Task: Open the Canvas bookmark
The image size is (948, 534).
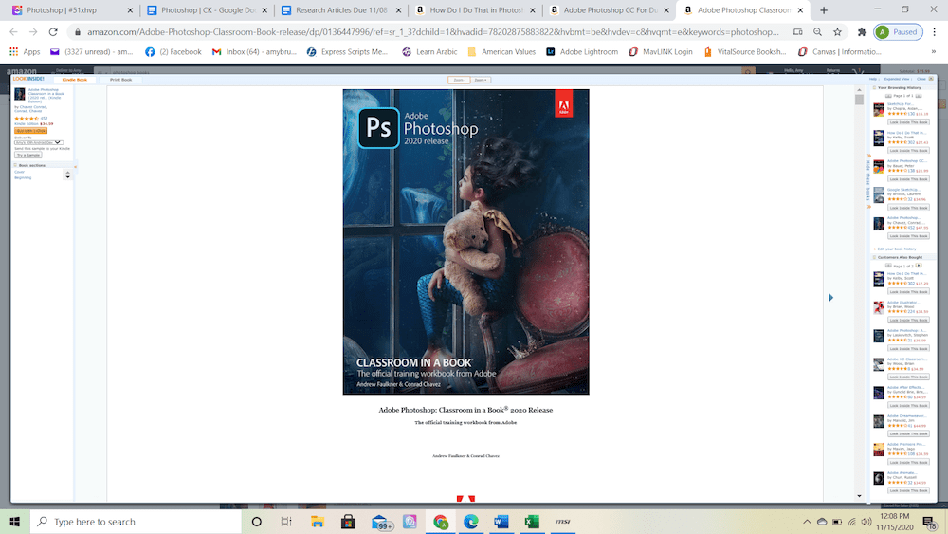Action: [x=838, y=52]
